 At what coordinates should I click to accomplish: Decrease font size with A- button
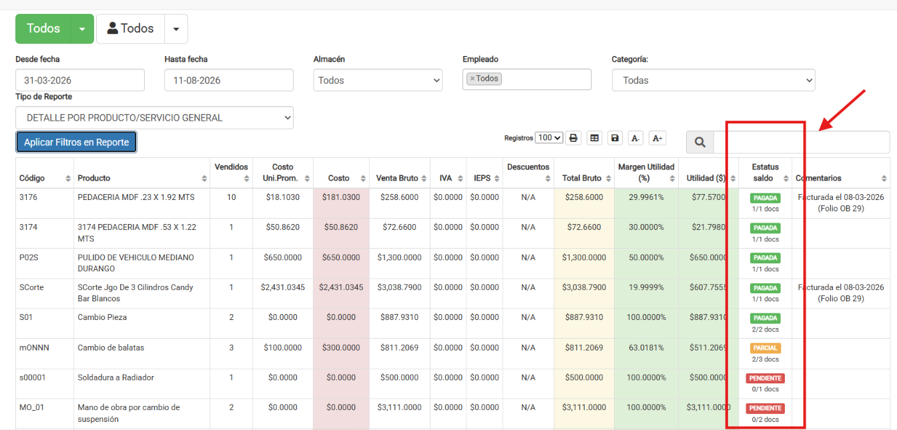tap(636, 138)
